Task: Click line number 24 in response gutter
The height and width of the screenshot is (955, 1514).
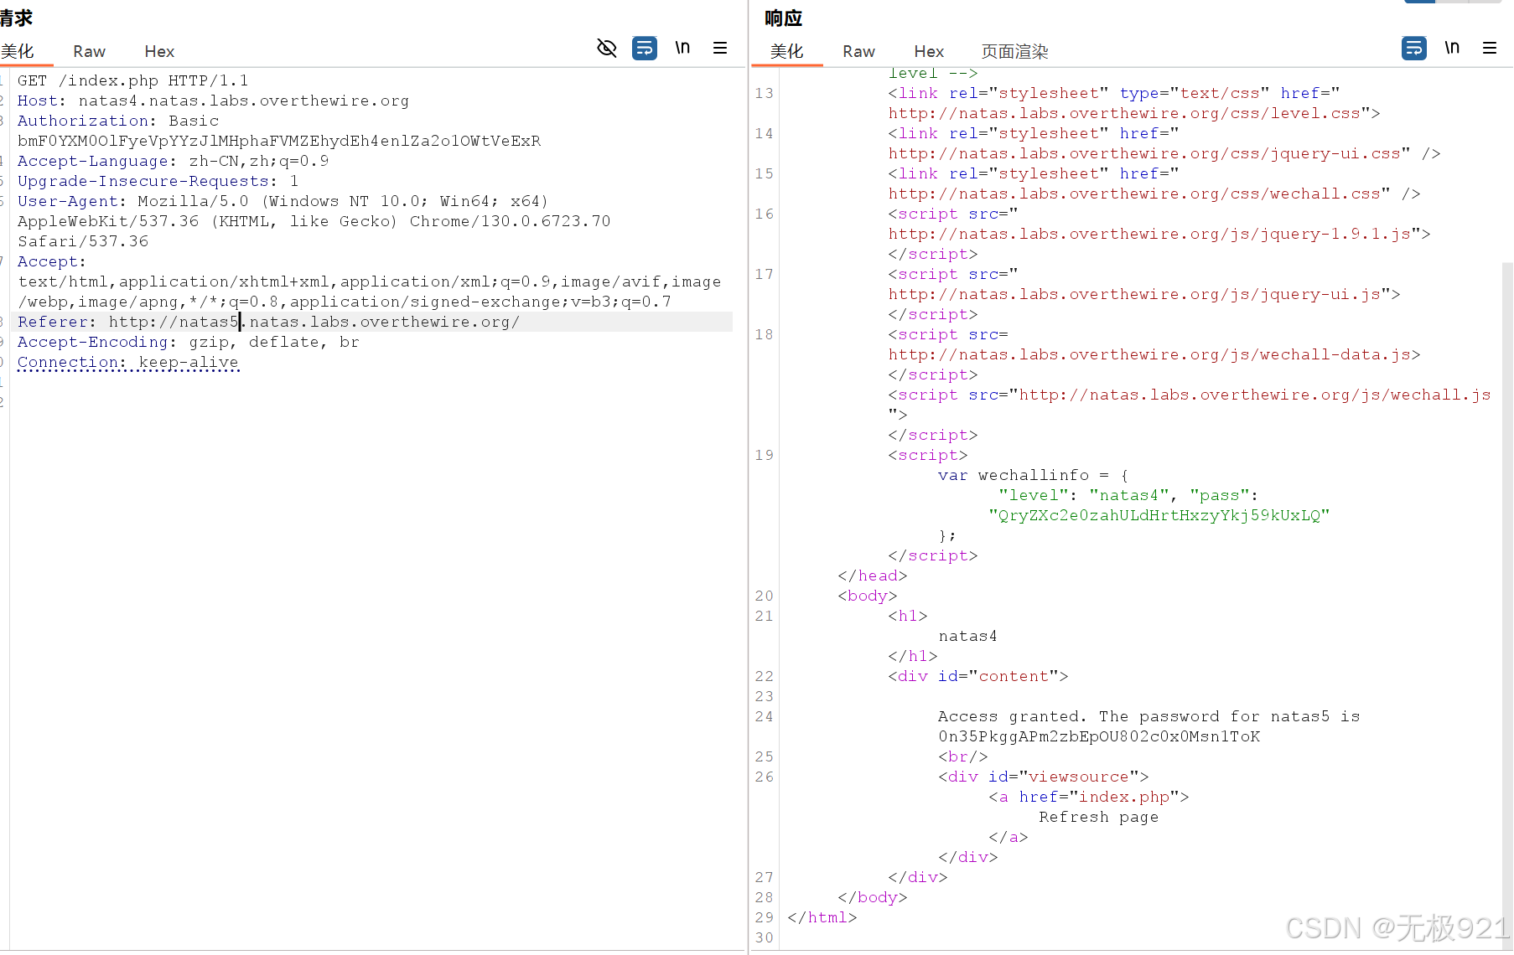Action: pos(764,716)
